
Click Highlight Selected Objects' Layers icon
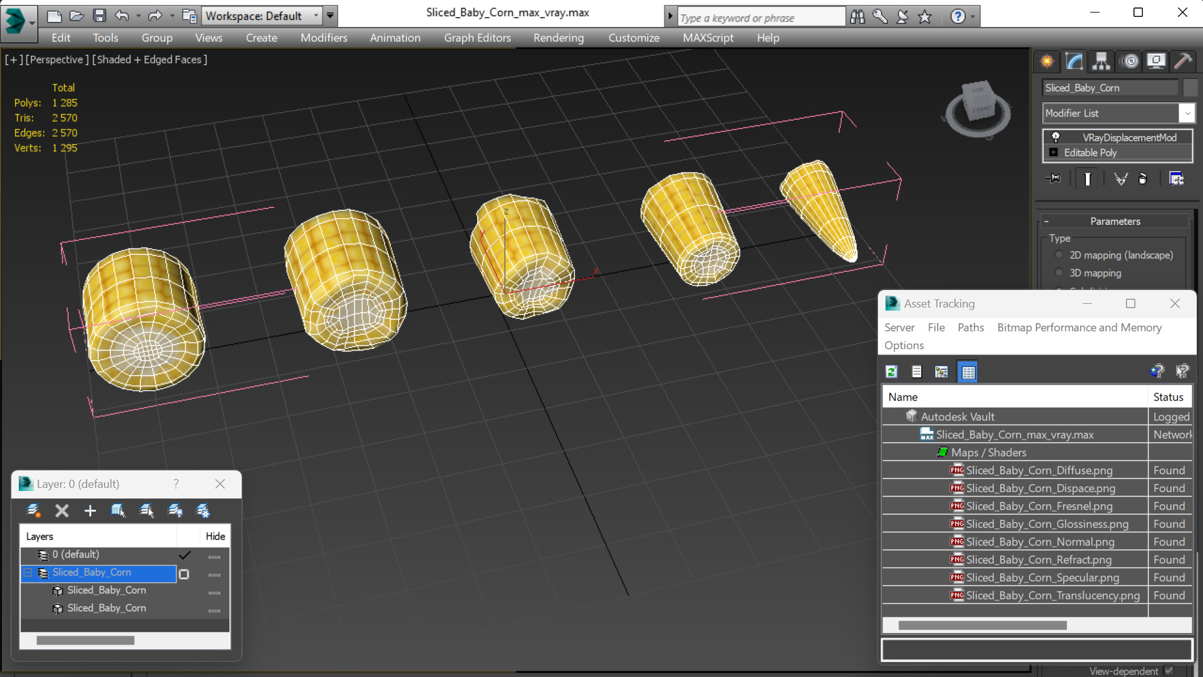click(147, 510)
